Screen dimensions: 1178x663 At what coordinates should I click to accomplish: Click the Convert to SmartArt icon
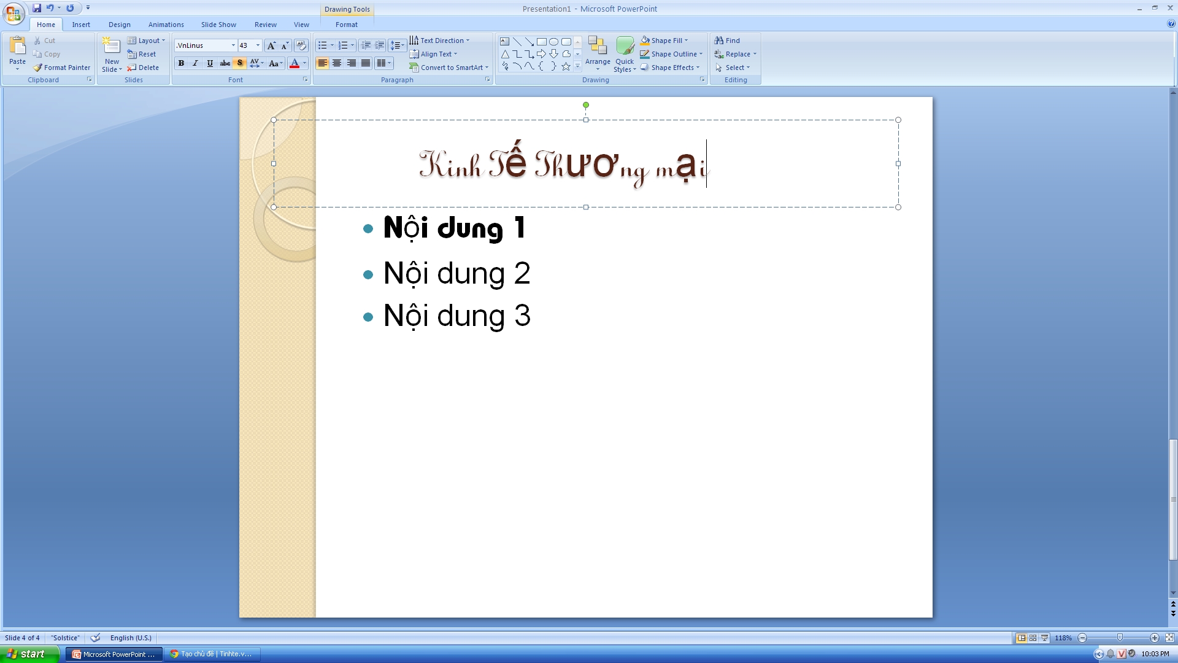pos(413,67)
